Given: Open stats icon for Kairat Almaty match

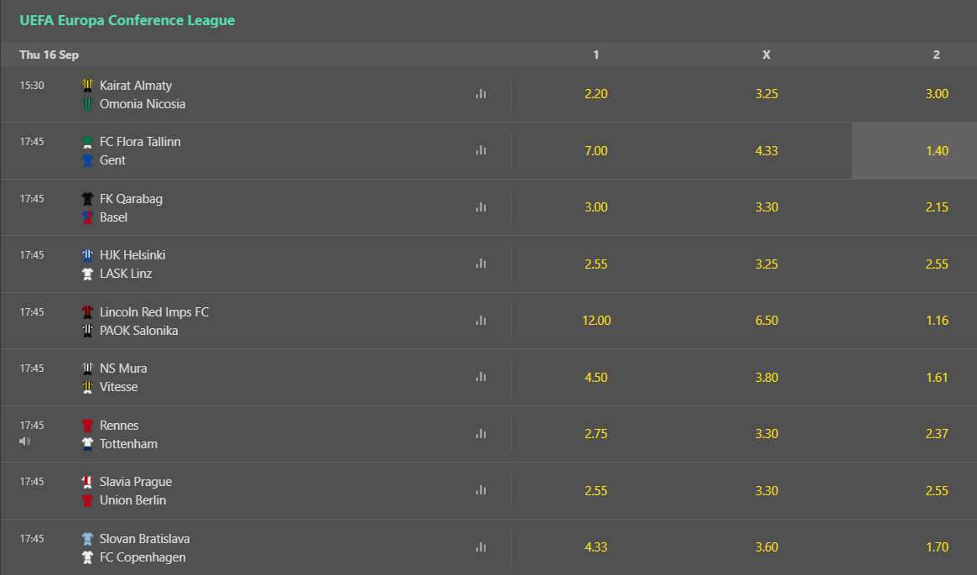Looking at the screenshot, I should [x=481, y=94].
